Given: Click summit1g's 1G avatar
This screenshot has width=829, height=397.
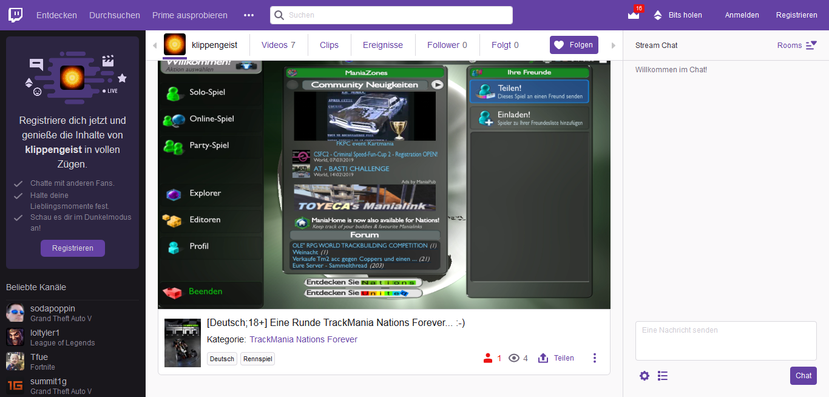Looking at the screenshot, I should (x=15, y=386).
